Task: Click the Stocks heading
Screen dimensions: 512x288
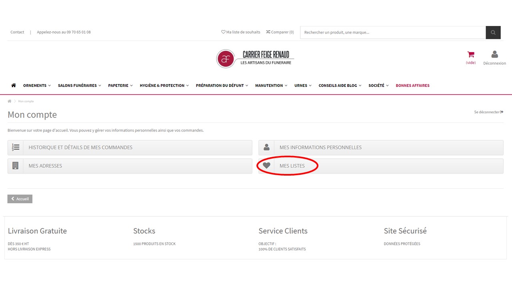Action: 144,231
